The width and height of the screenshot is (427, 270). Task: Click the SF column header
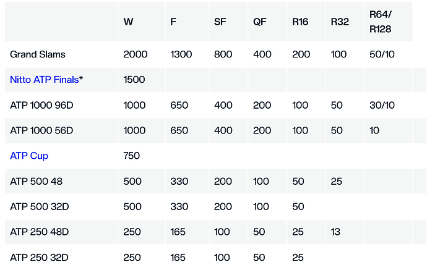tap(220, 22)
